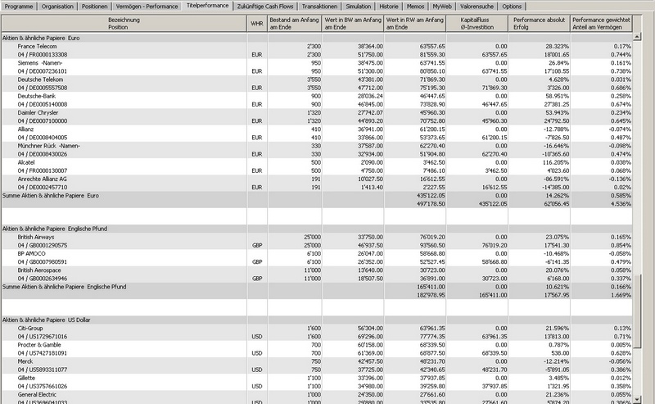Click ISIN 04 / DE0005557508
Screen dimensions: 655x404
click(x=43, y=88)
